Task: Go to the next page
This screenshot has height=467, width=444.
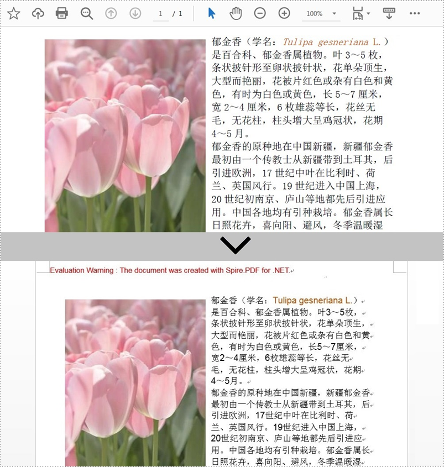Action: coord(135,13)
